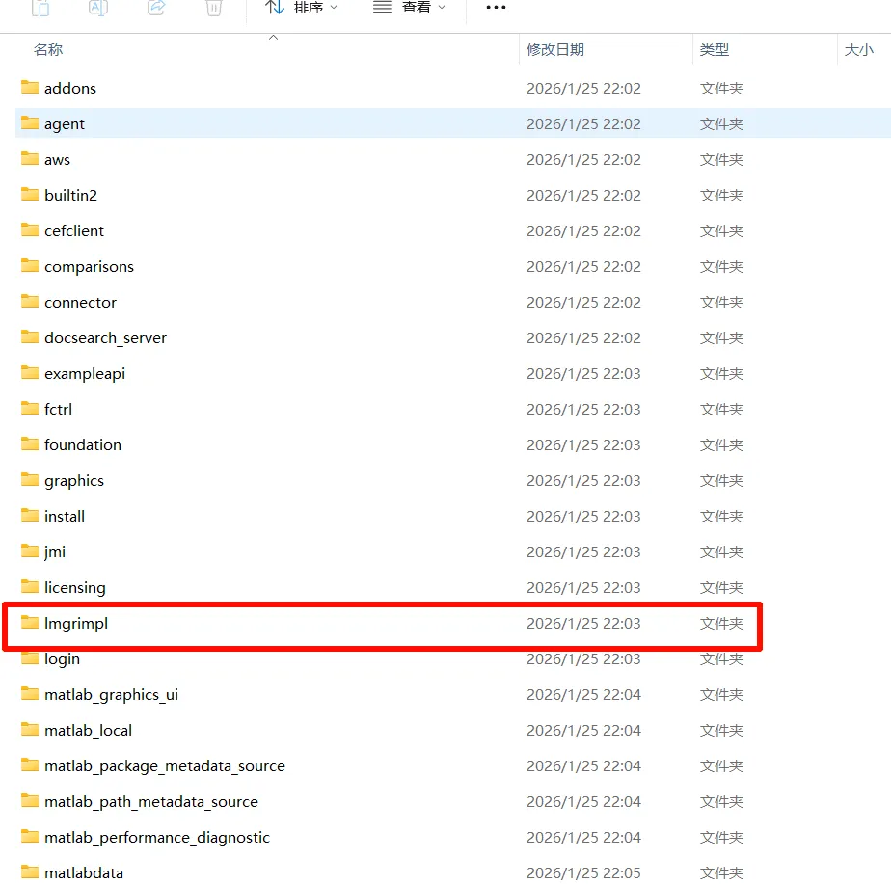Click the folder name jmi
The height and width of the screenshot is (884, 891).
55,552
